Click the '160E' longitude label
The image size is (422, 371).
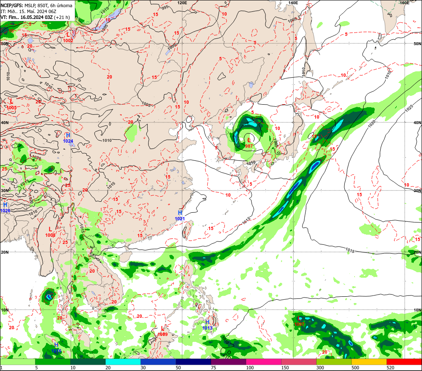tap(404, 3)
